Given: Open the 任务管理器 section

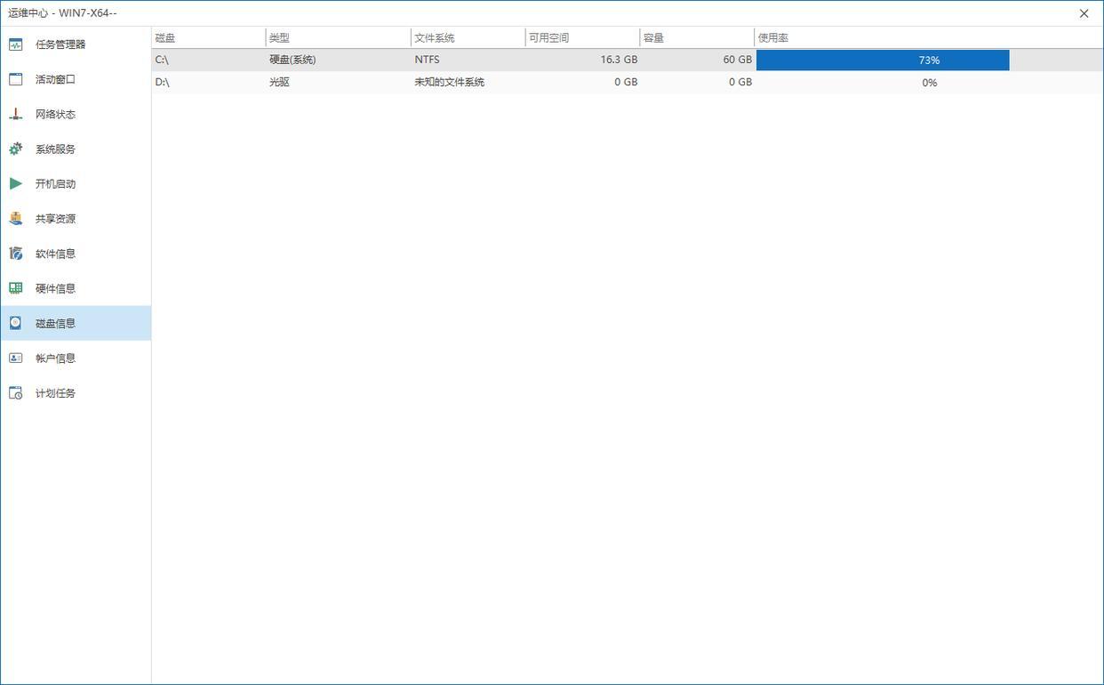Looking at the screenshot, I should coord(76,44).
